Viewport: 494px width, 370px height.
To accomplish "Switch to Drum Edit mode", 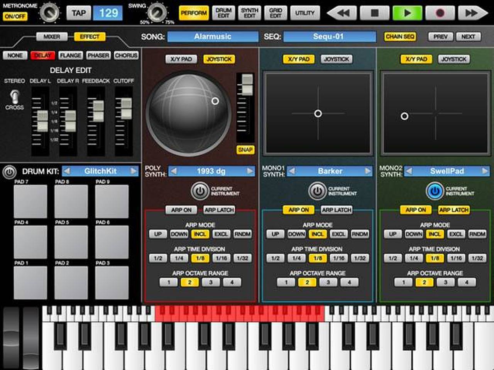I will (x=223, y=13).
